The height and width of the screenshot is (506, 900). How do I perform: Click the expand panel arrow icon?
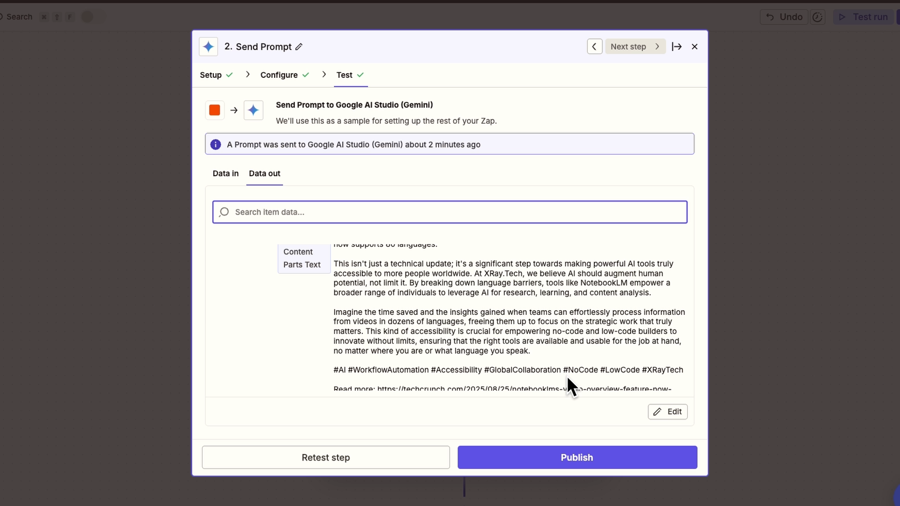(677, 46)
